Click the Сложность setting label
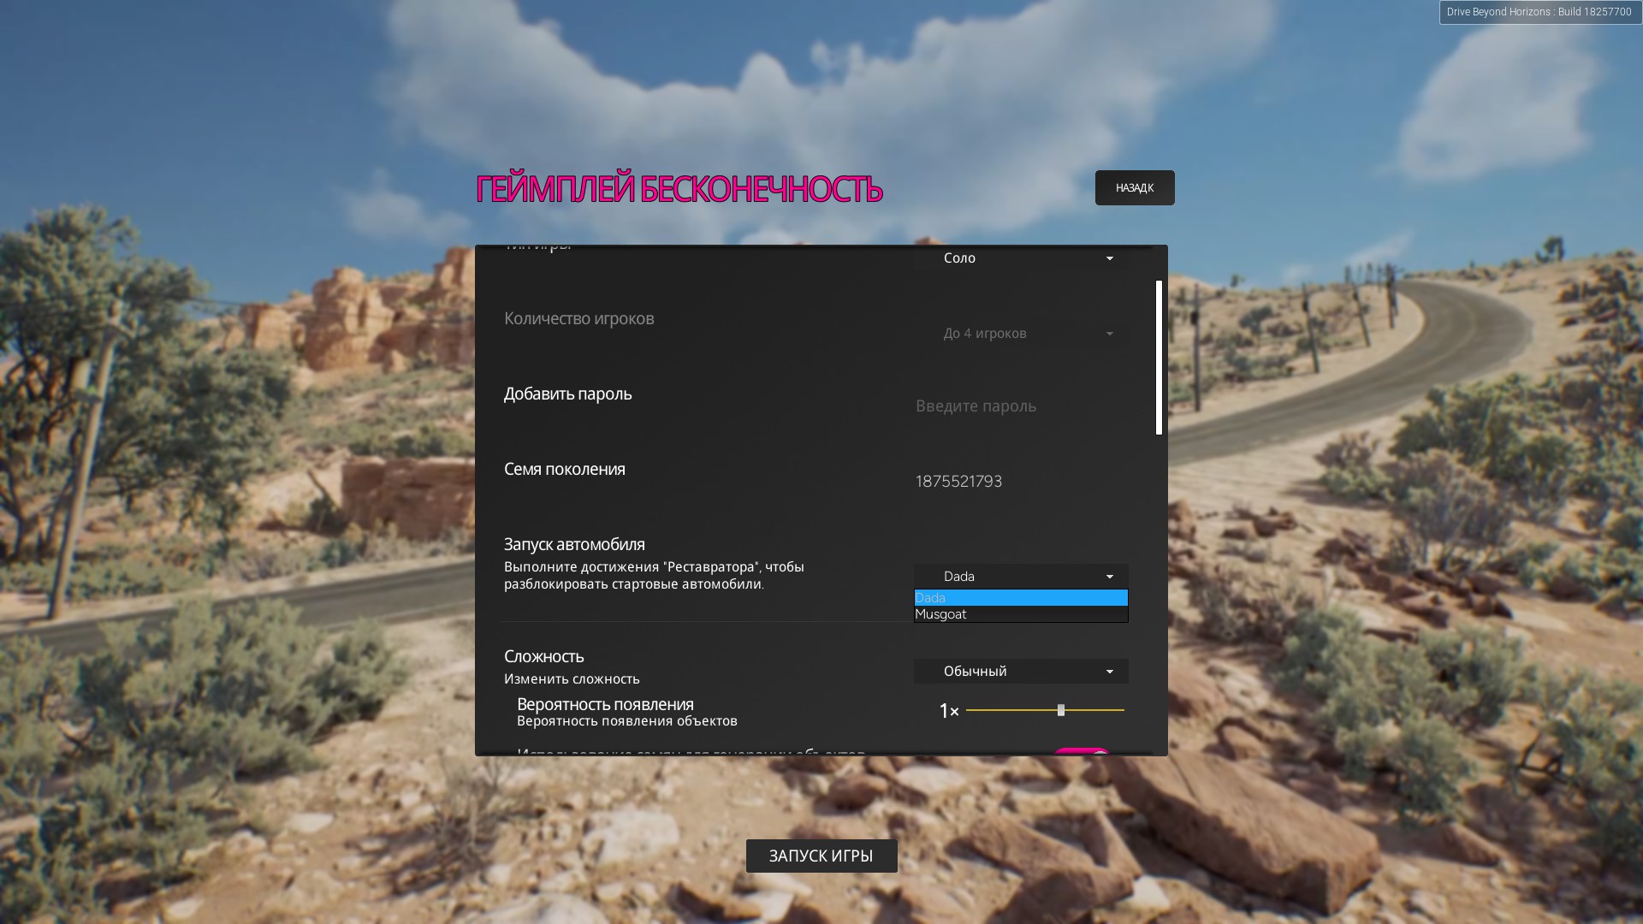 [x=543, y=656]
